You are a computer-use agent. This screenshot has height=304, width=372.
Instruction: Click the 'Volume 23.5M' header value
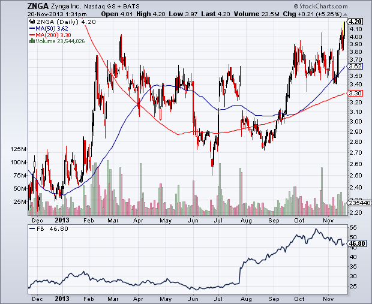point(256,14)
